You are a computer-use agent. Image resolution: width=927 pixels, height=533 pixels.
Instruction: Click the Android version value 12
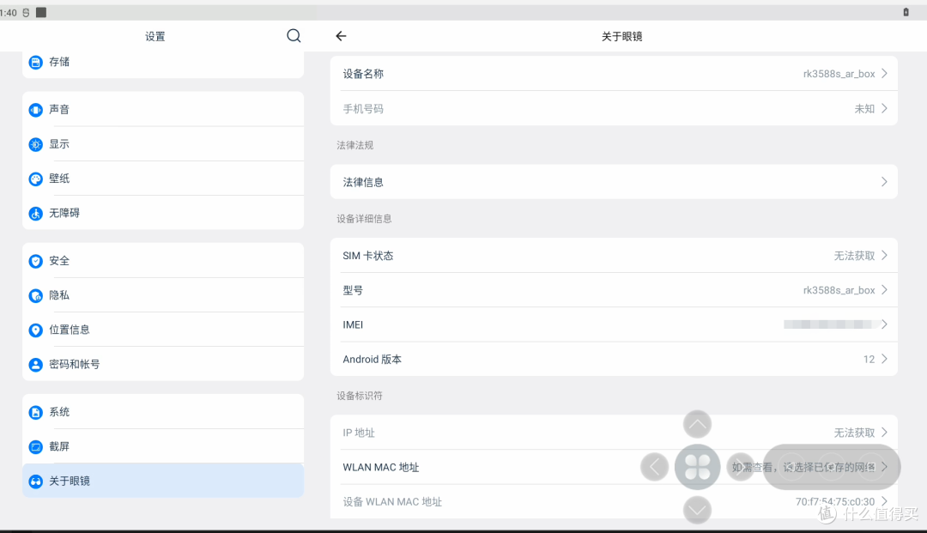[x=869, y=360]
